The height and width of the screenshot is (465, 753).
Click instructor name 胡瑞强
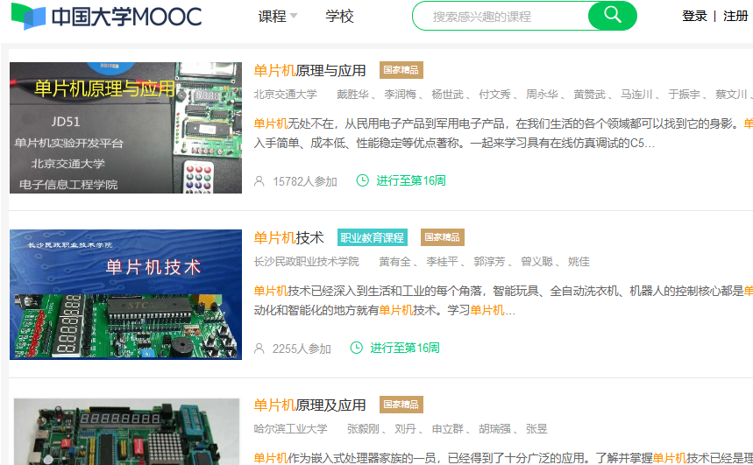point(494,428)
